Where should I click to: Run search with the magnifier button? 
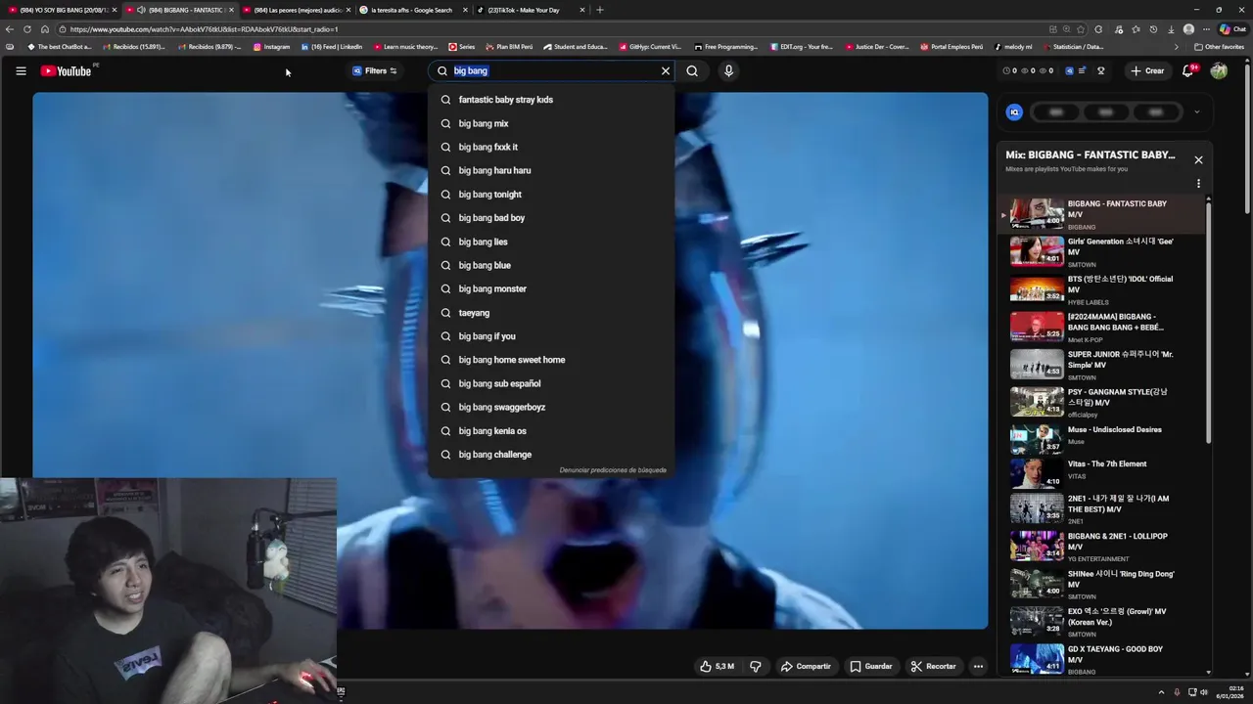692,70
